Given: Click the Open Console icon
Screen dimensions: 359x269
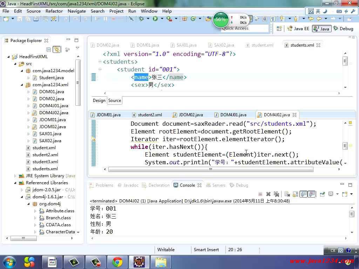Looking at the screenshot, I should tap(345, 194).
